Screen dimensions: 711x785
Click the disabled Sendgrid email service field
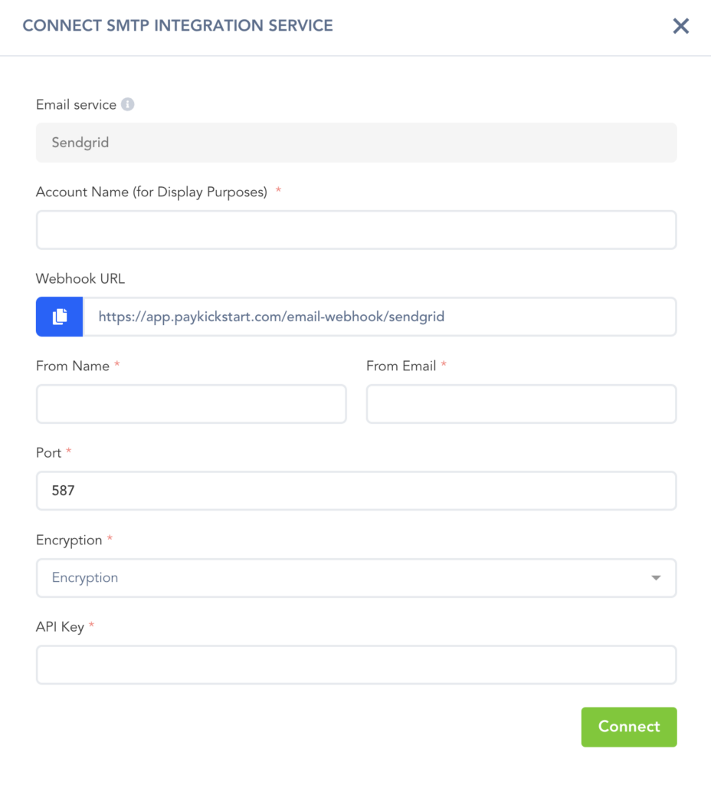pyautogui.click(x=356, y=143)
